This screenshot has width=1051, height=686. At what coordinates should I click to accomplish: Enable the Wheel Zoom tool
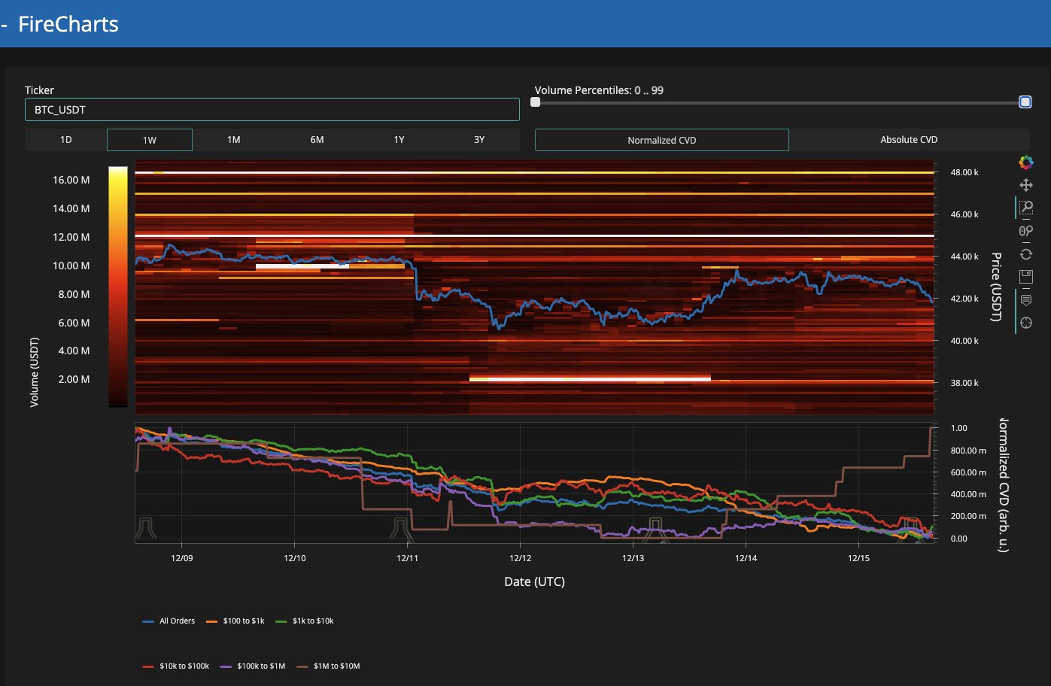point(1025,231)
